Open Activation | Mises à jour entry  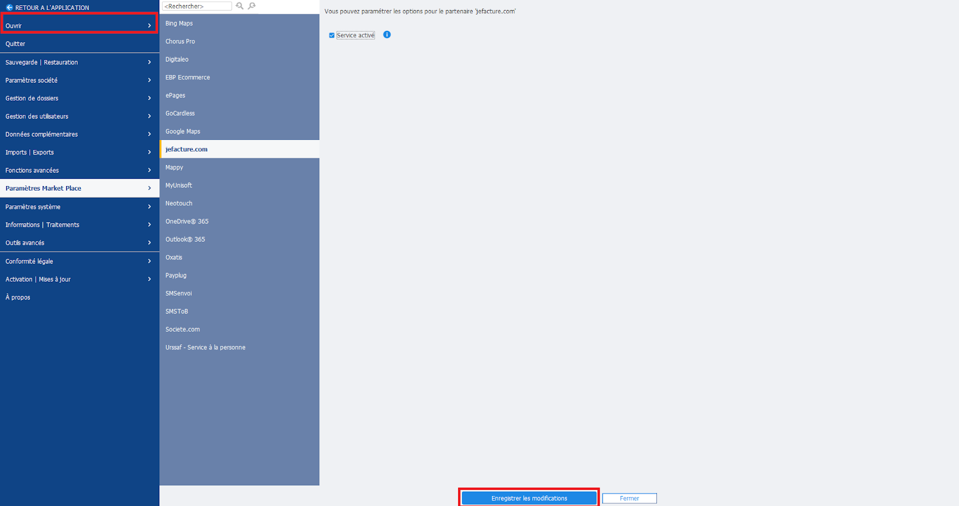pos(79,279)
